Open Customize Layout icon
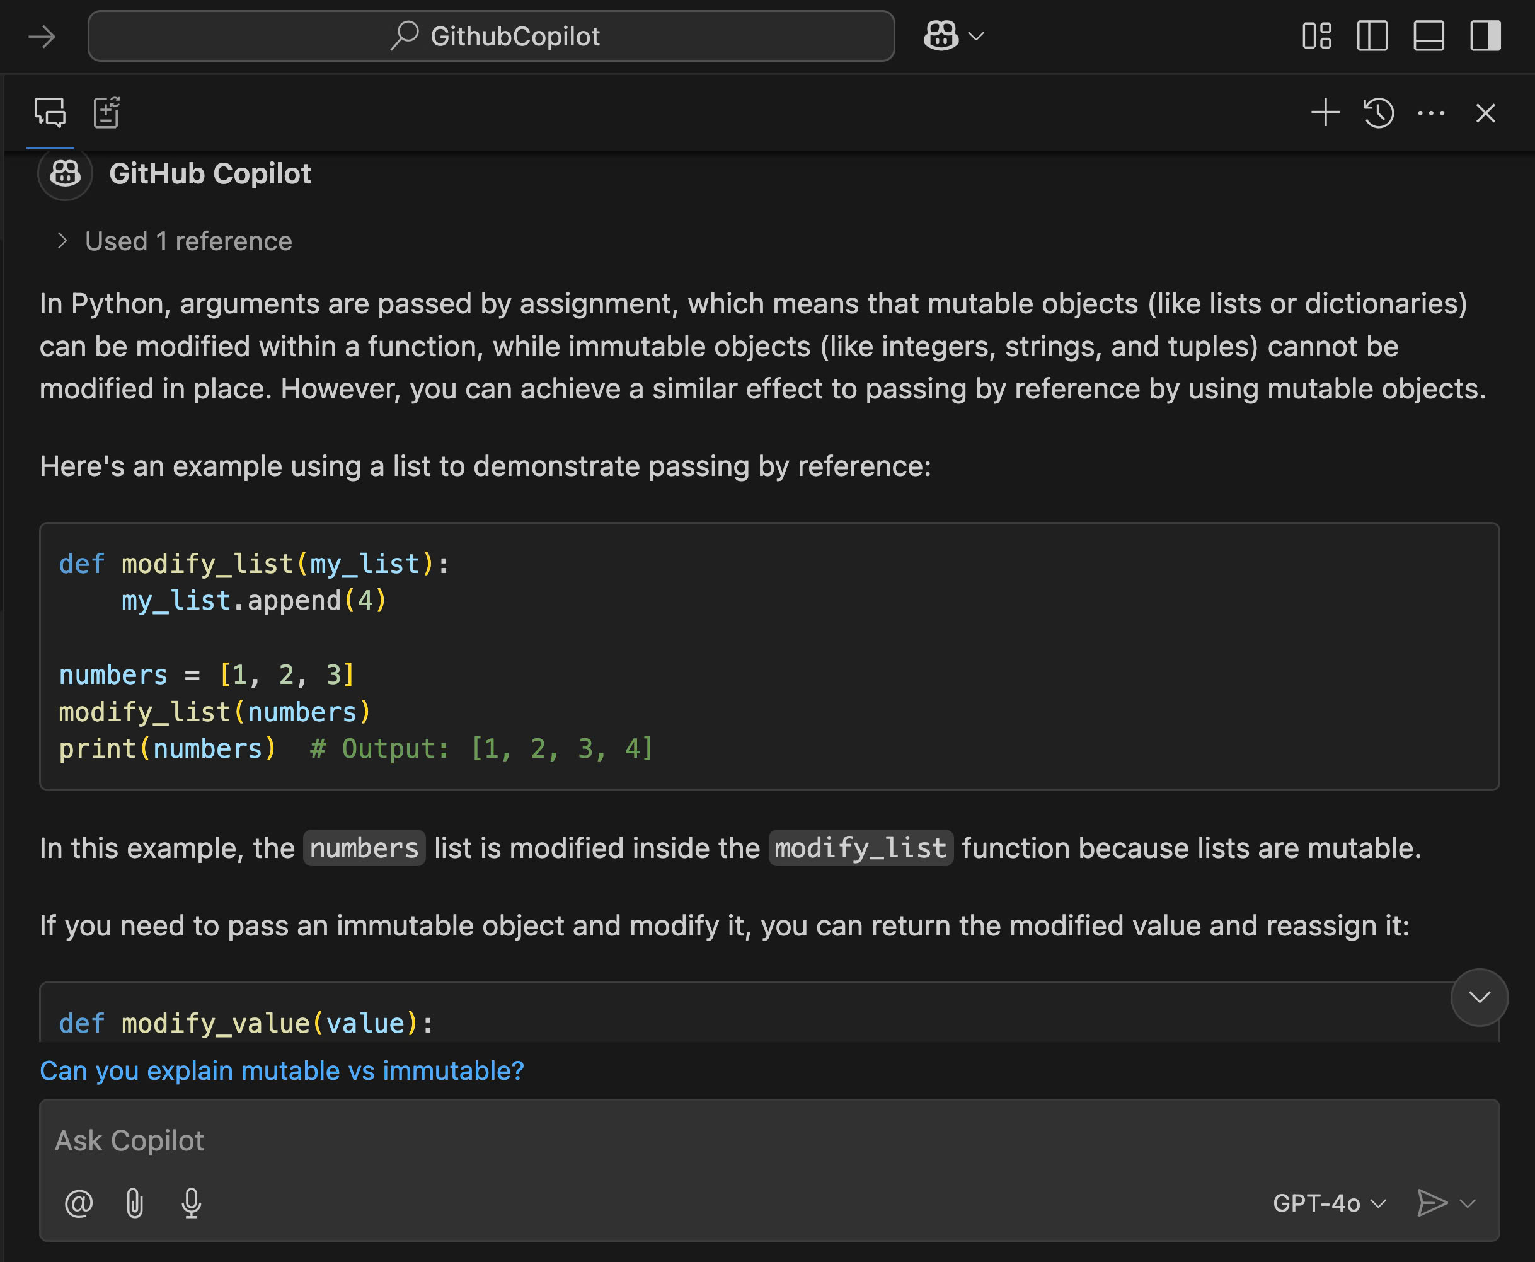 pyautogui.click(x=1316, y=36)
